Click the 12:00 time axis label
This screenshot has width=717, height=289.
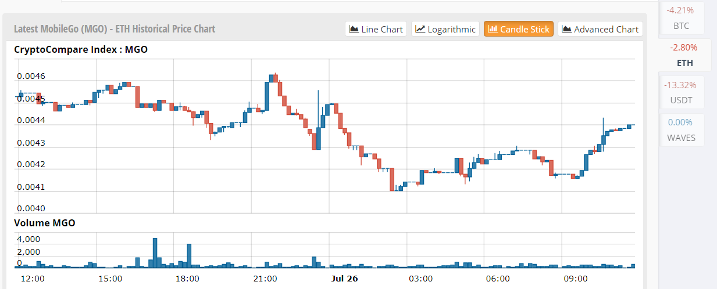pyautogui.click(x=33, y=279)
